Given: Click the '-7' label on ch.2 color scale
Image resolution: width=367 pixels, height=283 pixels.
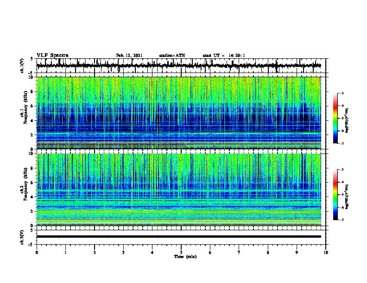Looking at the screenshot, I should coord(342,220).
